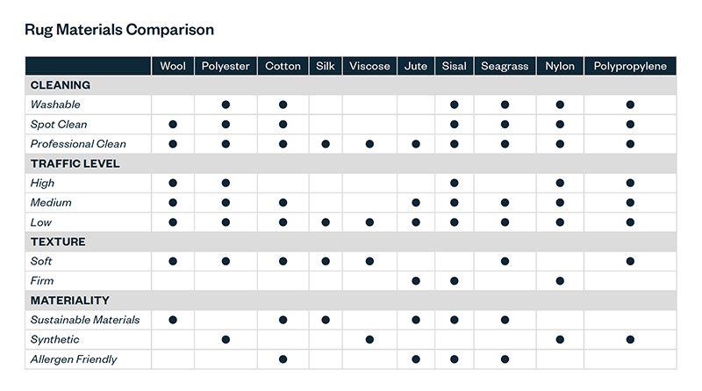Click the Wool dot in Sustainable Materials row
702x391 pixels.
(x=173, y=321)
